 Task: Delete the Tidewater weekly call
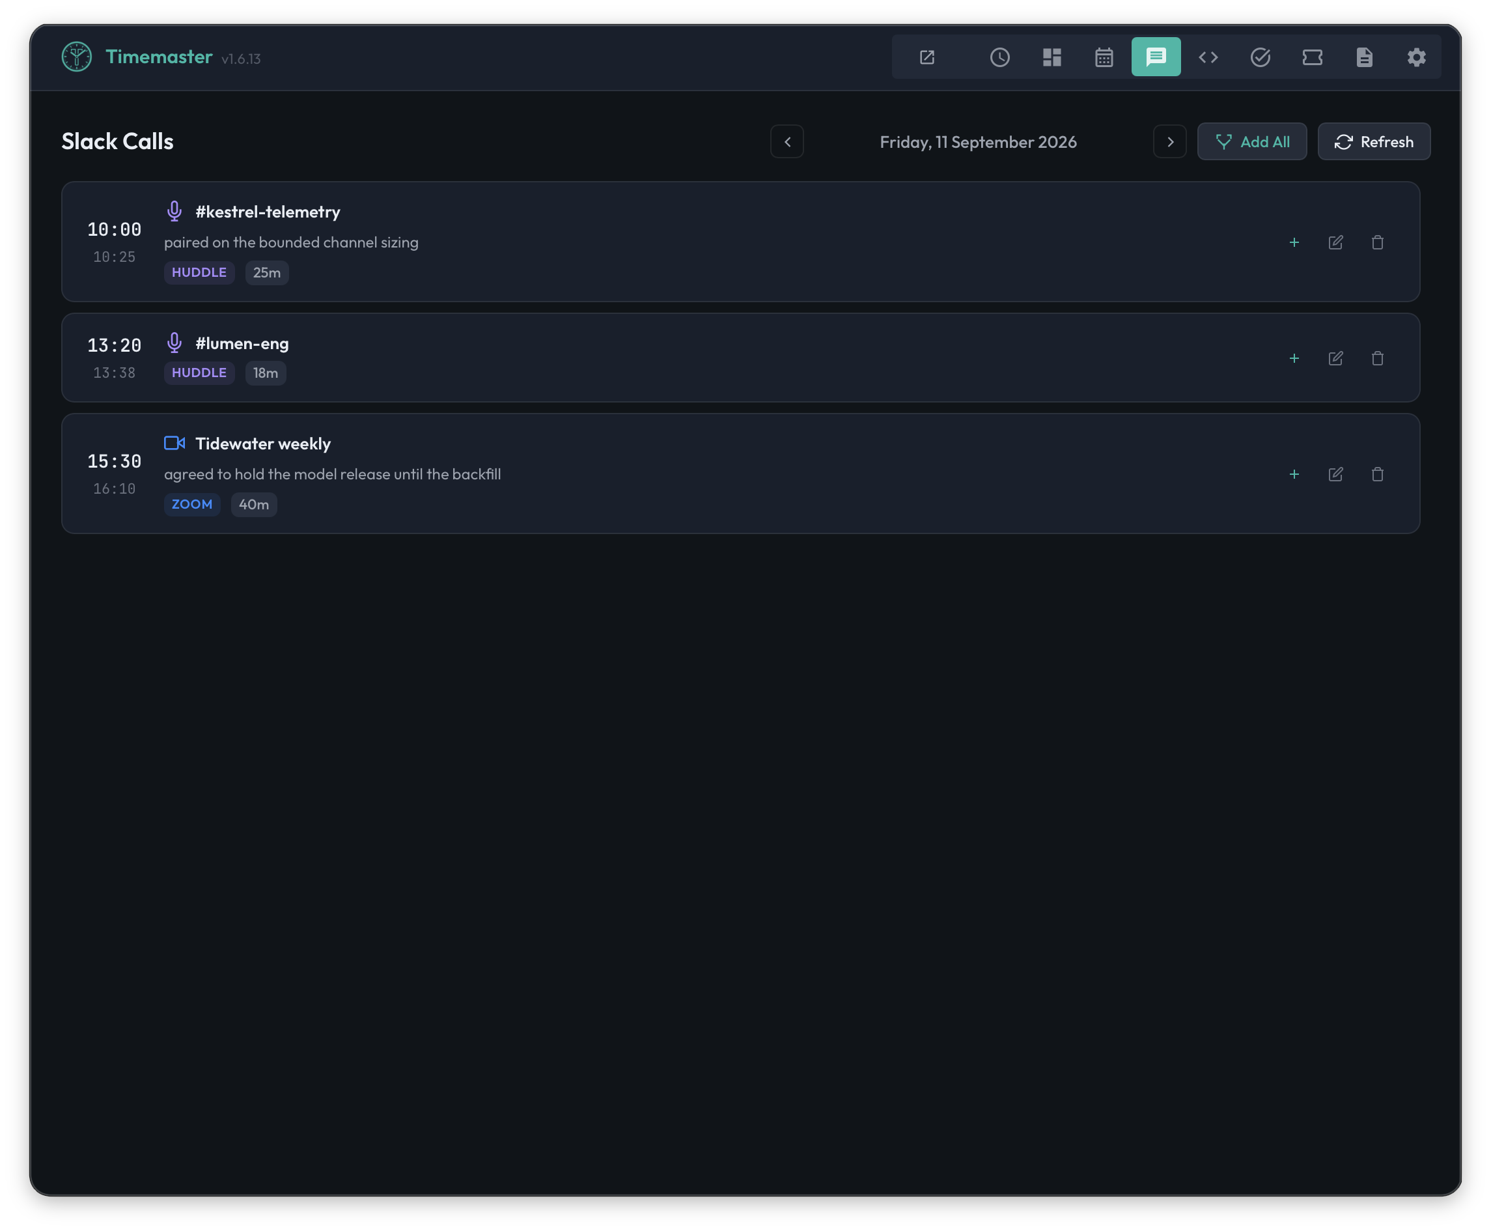(x=1378, y=474)
